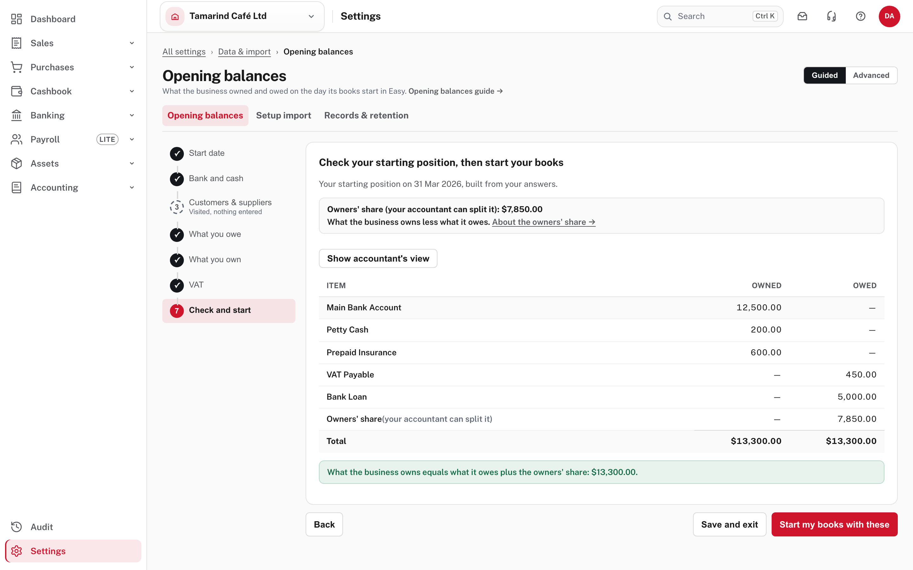Go to the Bank and cash step
Screen dimensions: 913x570
[229, 179]
